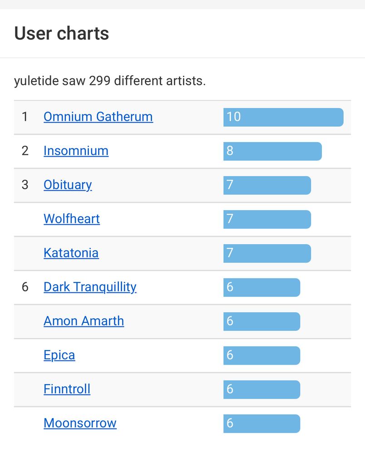Open the Moonsorrow artist link
Screen dimensions: 365x454
pyautogui.click(x=80, y=423)
